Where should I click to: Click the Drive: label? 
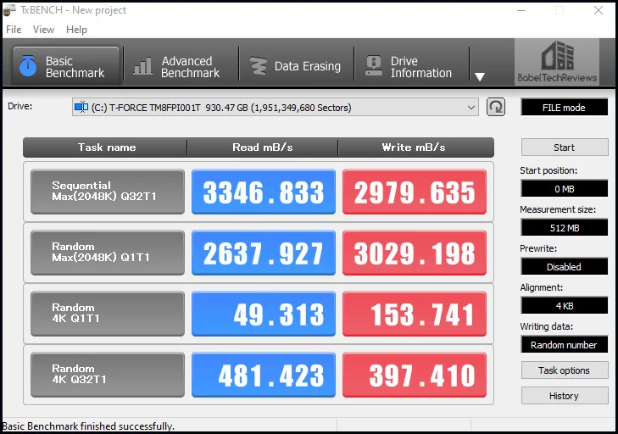click(x=20, y=106)
